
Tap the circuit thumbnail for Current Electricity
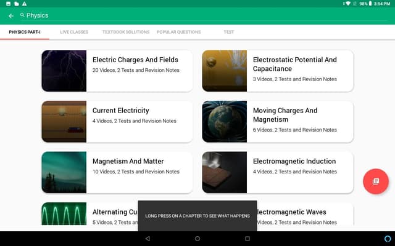pyautogui.click(x=64, y=122)
